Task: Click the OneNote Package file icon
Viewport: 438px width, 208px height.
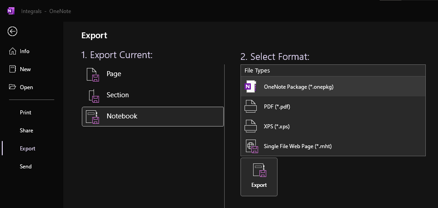Action: click(x=250, y=87)
